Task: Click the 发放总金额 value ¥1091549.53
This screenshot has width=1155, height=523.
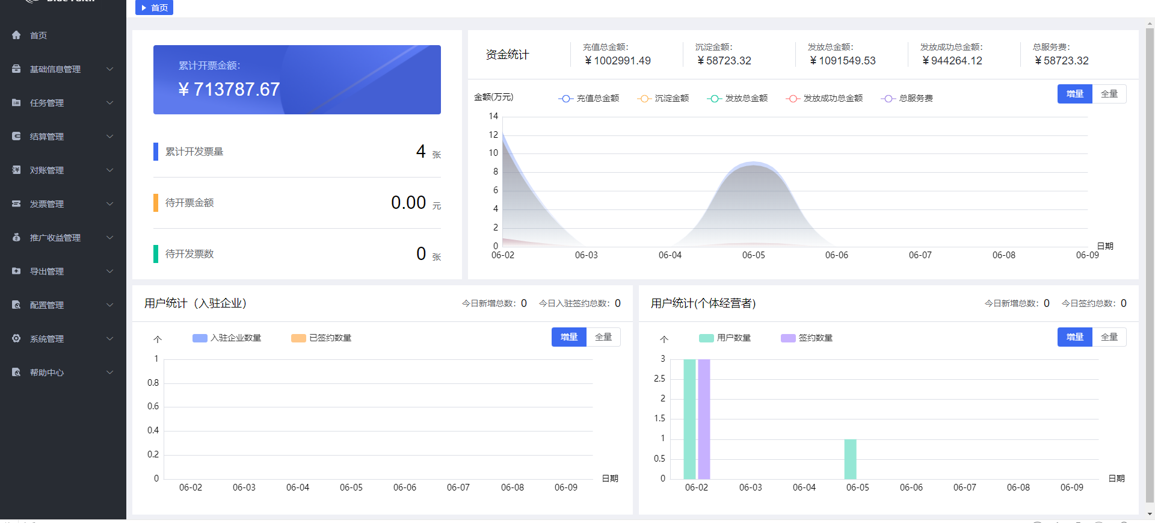Action: click(843, 61)
